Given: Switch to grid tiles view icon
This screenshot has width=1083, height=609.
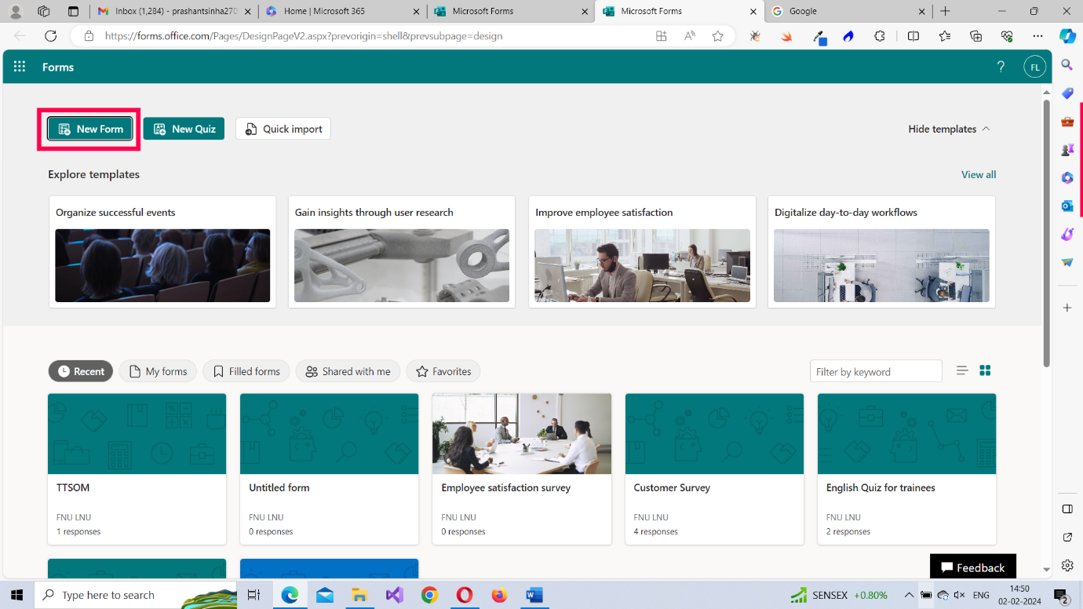Looking at the screenshot, I should [986, 370].
